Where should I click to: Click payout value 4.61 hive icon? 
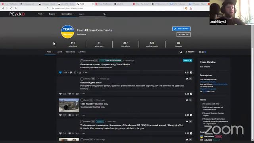click(x=191, y=72)
